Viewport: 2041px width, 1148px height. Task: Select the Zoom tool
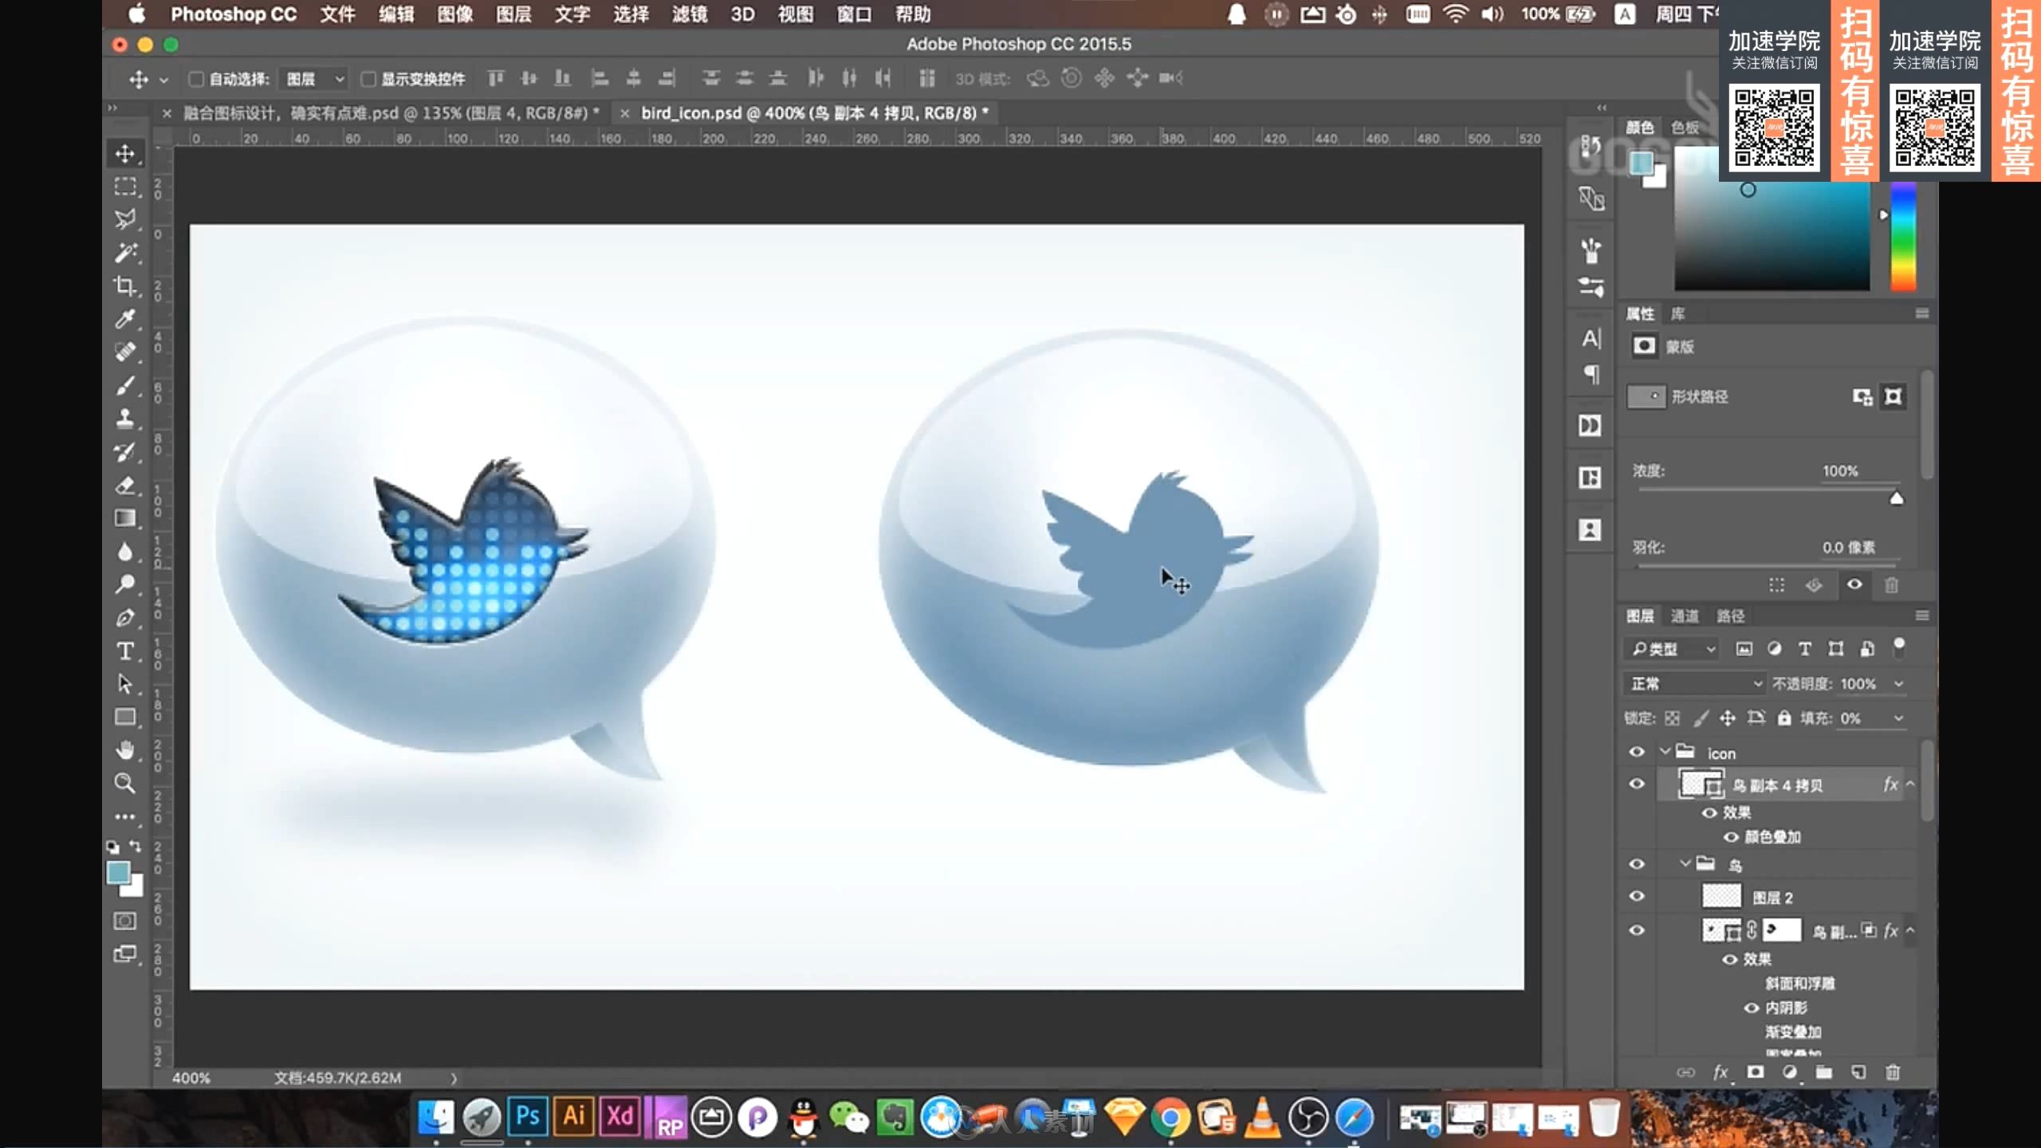(125, 783)
